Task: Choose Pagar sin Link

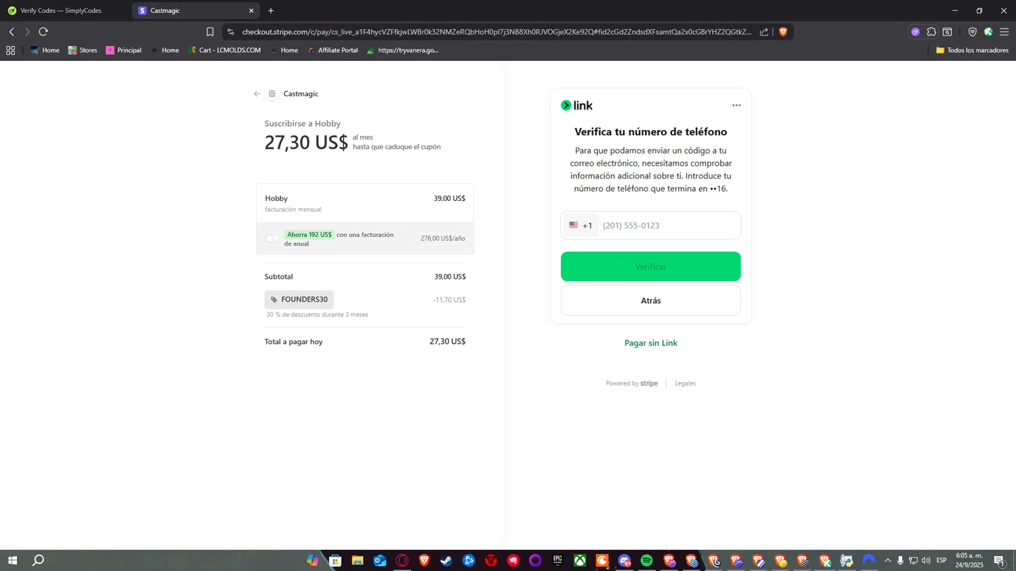Action: 650,343
